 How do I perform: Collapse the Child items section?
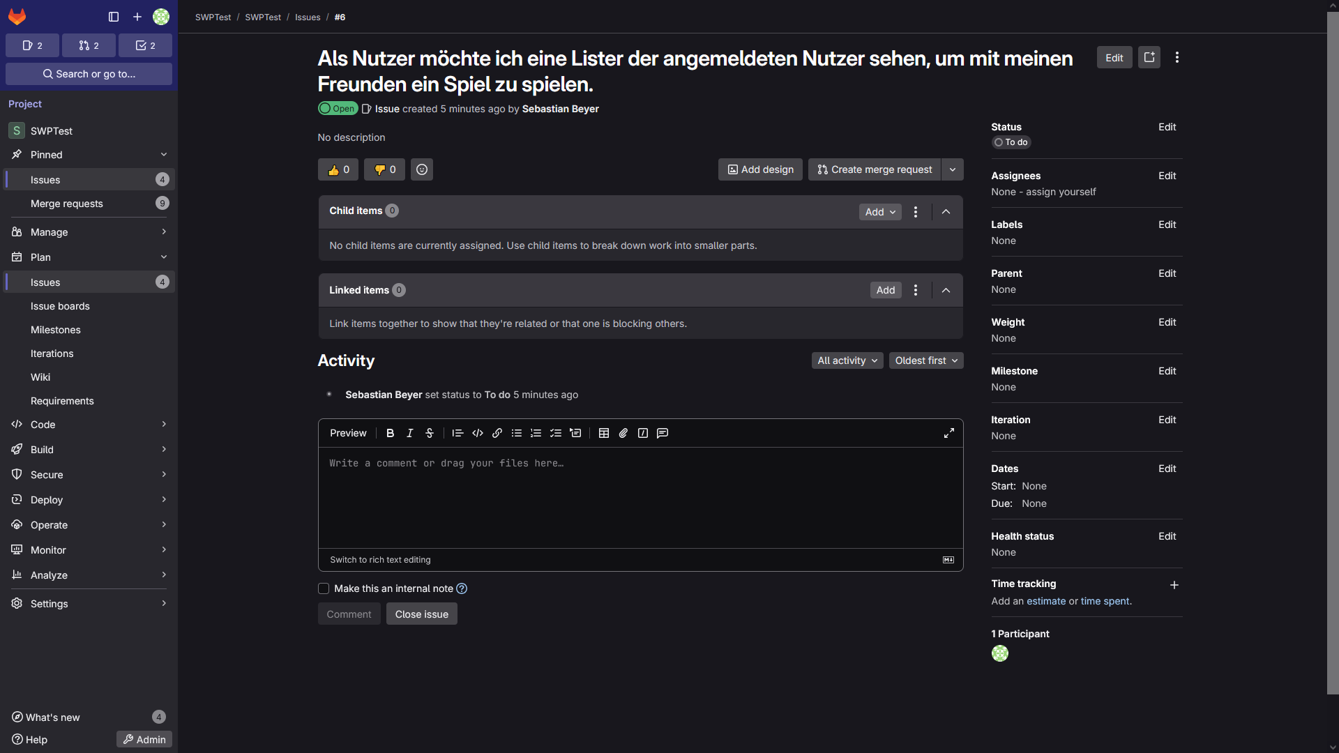click(x=946, y=212)
